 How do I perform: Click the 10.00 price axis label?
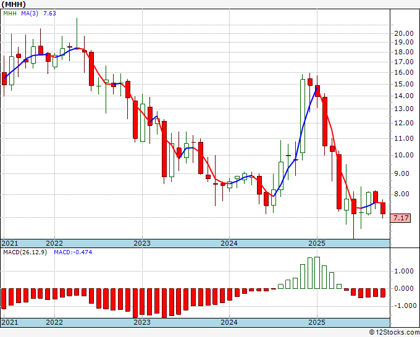[x=404, y=155]
